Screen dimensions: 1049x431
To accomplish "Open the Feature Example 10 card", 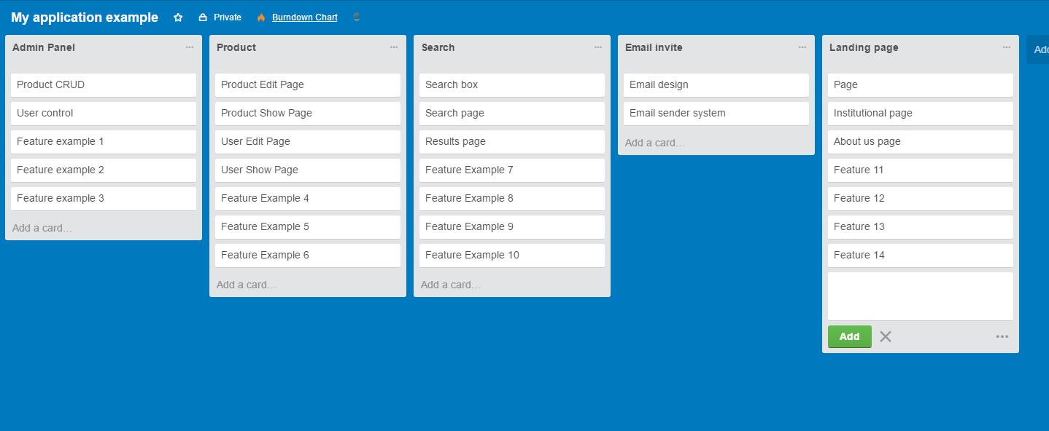I will pyautogui.click(x=512, y=255).
